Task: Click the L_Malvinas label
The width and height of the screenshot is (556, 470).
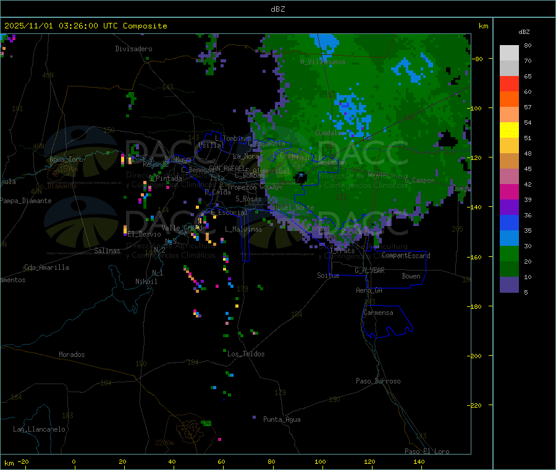Action: click(243, 229)
